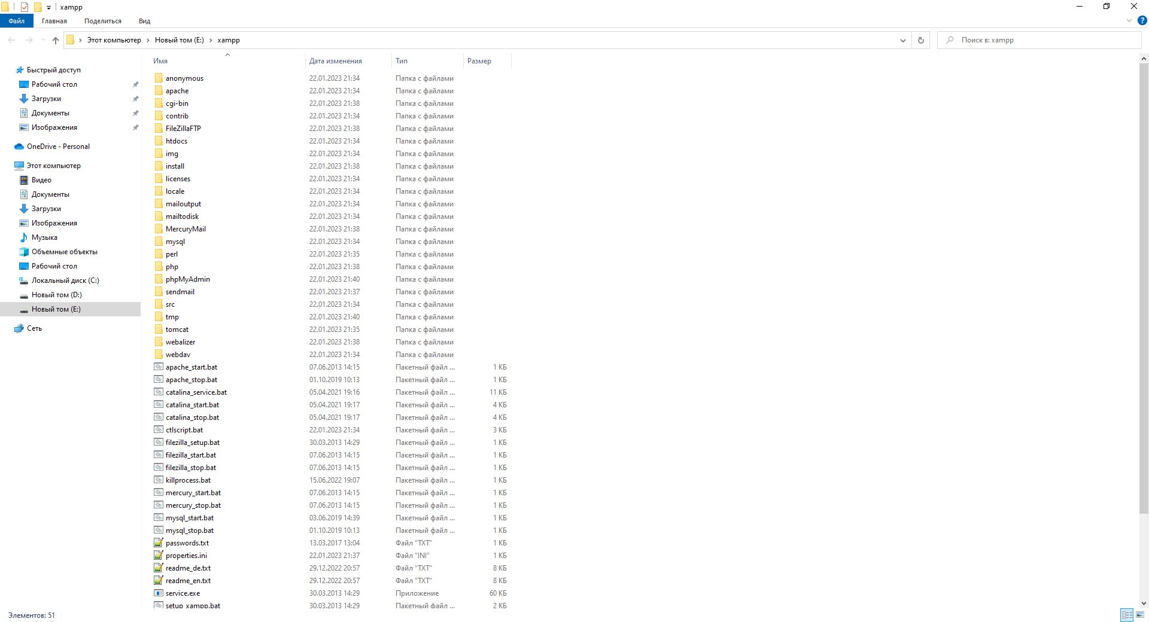Expand the path chevron after Этот компьютер

[x=148, y=40]
